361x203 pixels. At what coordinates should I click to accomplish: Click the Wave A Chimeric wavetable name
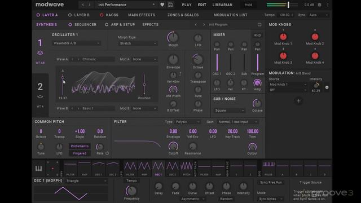(x=98, y=59)
